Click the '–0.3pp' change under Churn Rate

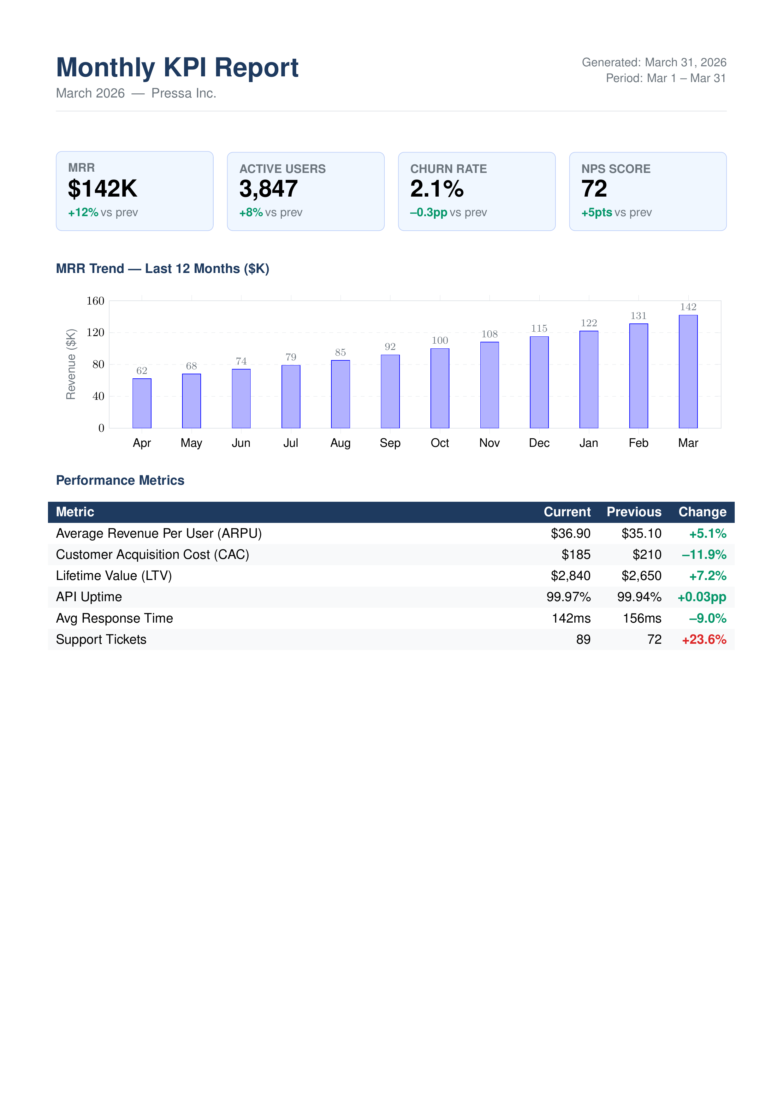429,213
